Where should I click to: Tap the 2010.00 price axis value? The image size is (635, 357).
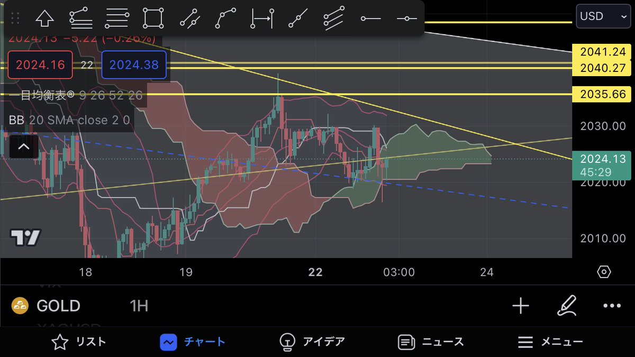(x=602, y=238)
